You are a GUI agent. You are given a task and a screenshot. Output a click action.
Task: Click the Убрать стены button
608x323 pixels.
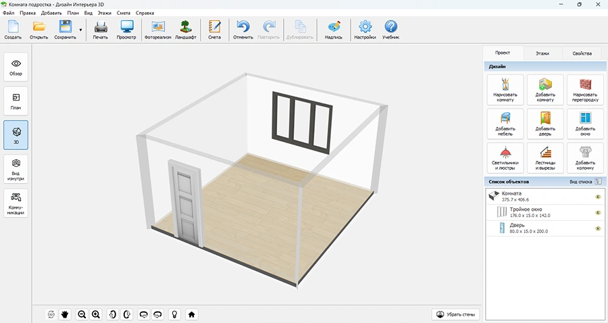point(456,314)
